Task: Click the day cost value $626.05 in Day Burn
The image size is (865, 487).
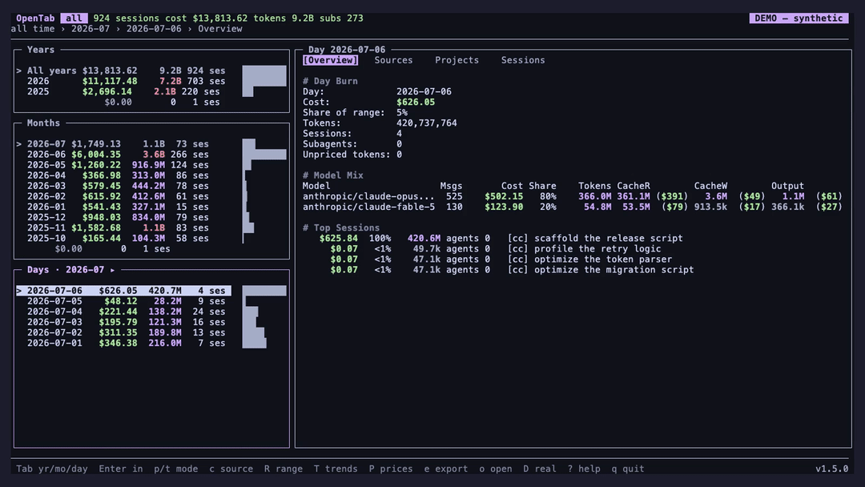Action: 416,102
